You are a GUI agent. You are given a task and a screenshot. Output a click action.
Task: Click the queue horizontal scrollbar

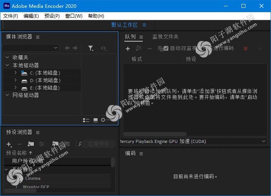[x=155, y=134]
